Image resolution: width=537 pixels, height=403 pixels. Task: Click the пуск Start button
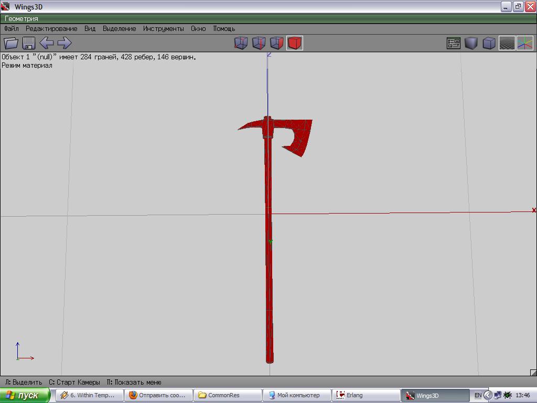(x=25, y=395)
